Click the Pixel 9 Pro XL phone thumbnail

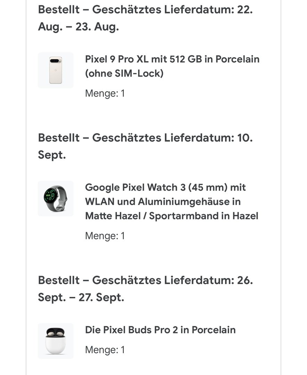(x=56, y=70)
